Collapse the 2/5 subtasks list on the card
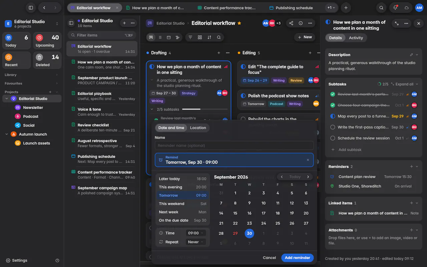This screenshot has width=427, height=267. [x=152, y=109]
